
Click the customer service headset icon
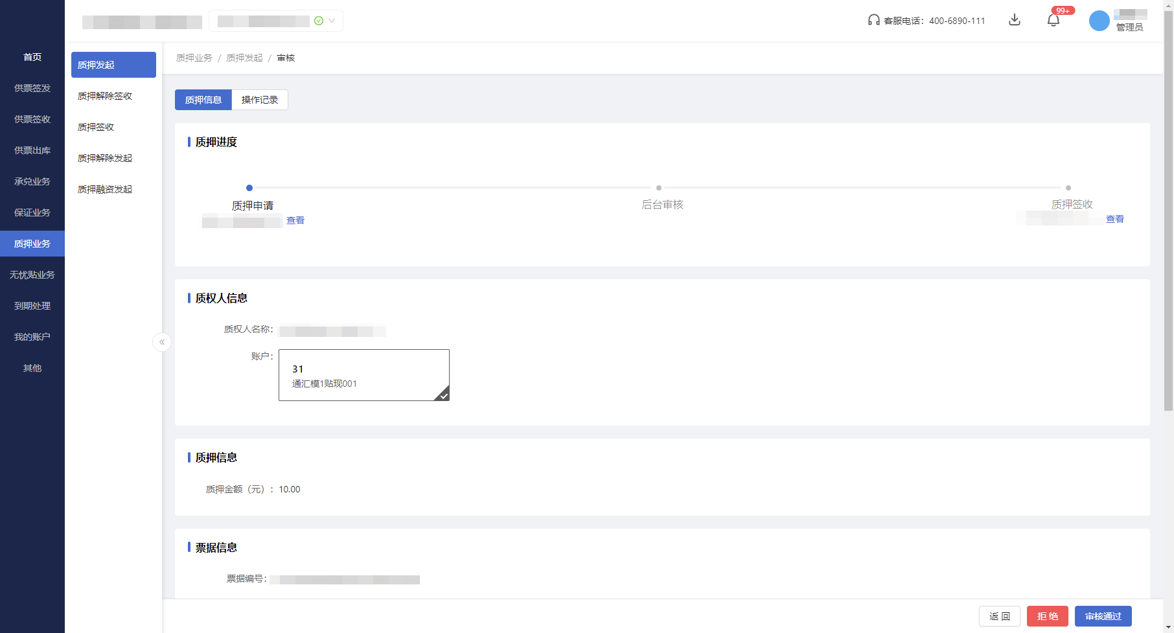coord(873,20)
